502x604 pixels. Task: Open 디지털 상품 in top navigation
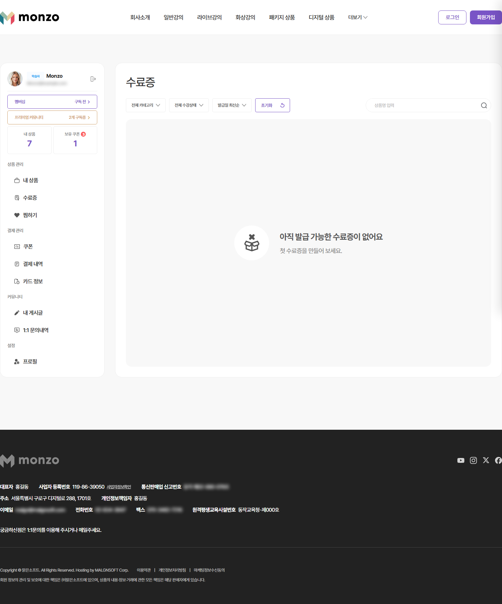point(321,17)
